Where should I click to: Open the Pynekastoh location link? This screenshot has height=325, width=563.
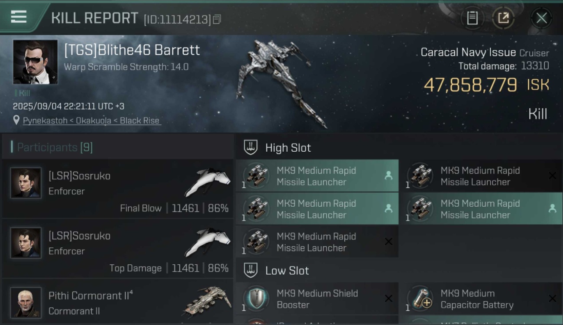coord(91,120)
